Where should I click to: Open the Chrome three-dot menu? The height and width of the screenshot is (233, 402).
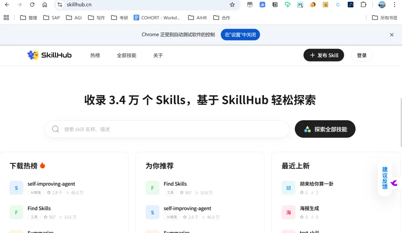pos(394,4)
